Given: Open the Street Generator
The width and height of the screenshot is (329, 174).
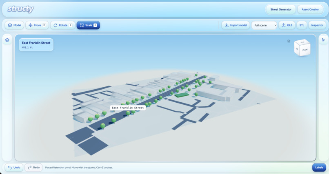Looking at the screenshot, I should point(281,9).
